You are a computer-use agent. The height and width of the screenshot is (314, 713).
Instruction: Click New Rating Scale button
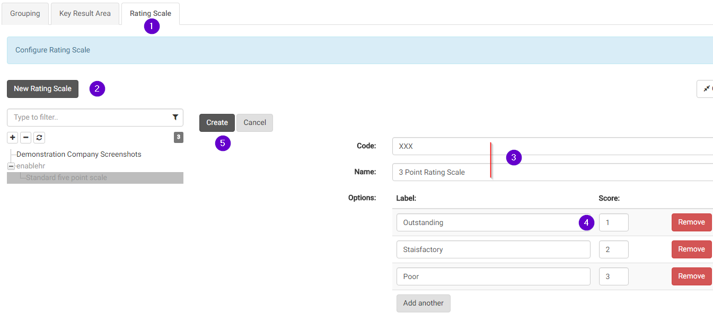42,89
